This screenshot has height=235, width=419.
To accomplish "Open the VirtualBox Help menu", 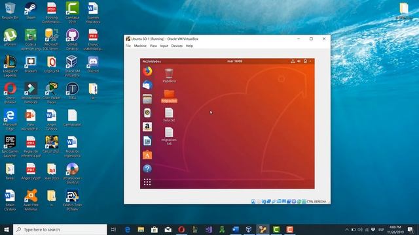I will pos(189,46).
